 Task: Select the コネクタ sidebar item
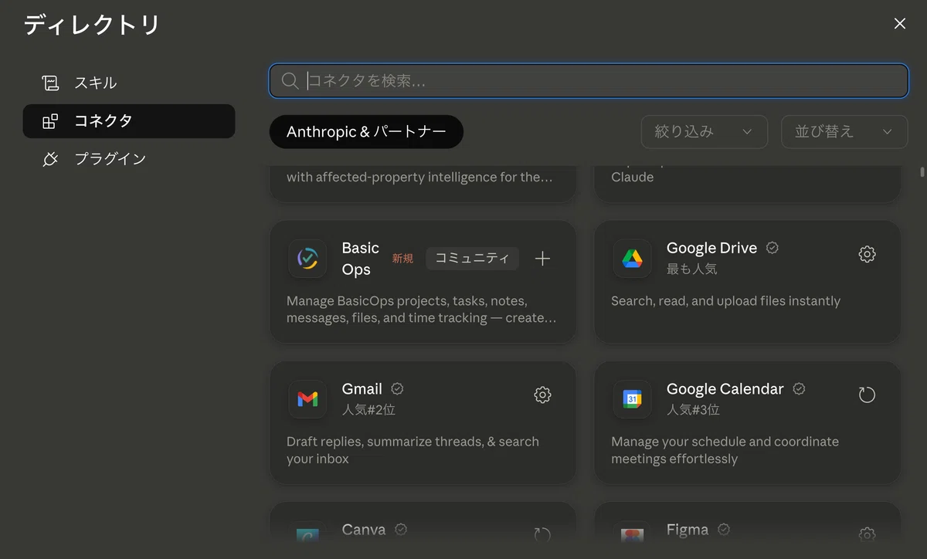[x=129, y=121]
